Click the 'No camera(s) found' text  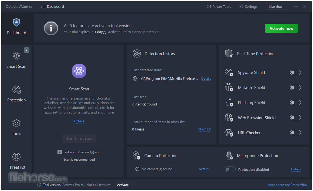pyautogui.click(x=157, y=169)
